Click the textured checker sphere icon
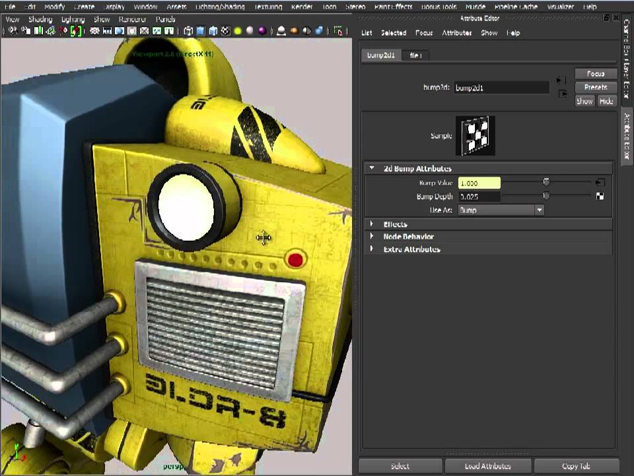The height and width of the screenshot is (476, 634). 225,31
